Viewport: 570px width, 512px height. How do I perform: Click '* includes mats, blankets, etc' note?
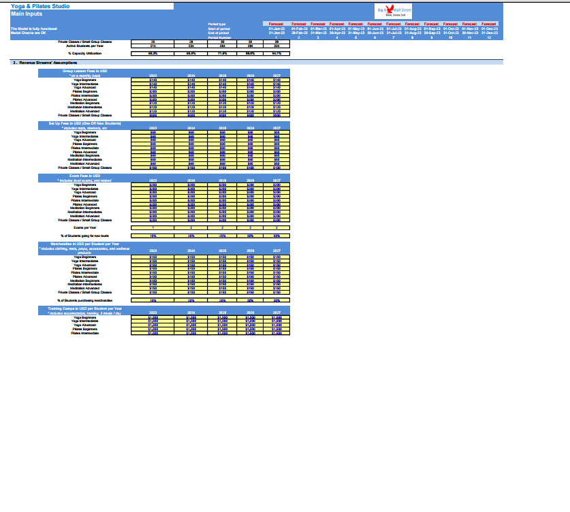pyautogui.click(x=84, y=128)
